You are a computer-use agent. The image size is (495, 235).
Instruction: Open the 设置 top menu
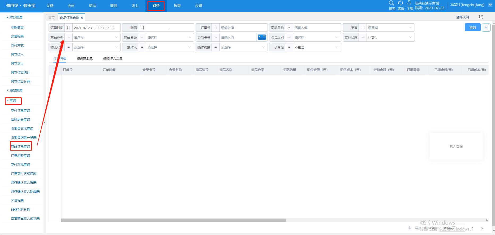coord(199,6)
